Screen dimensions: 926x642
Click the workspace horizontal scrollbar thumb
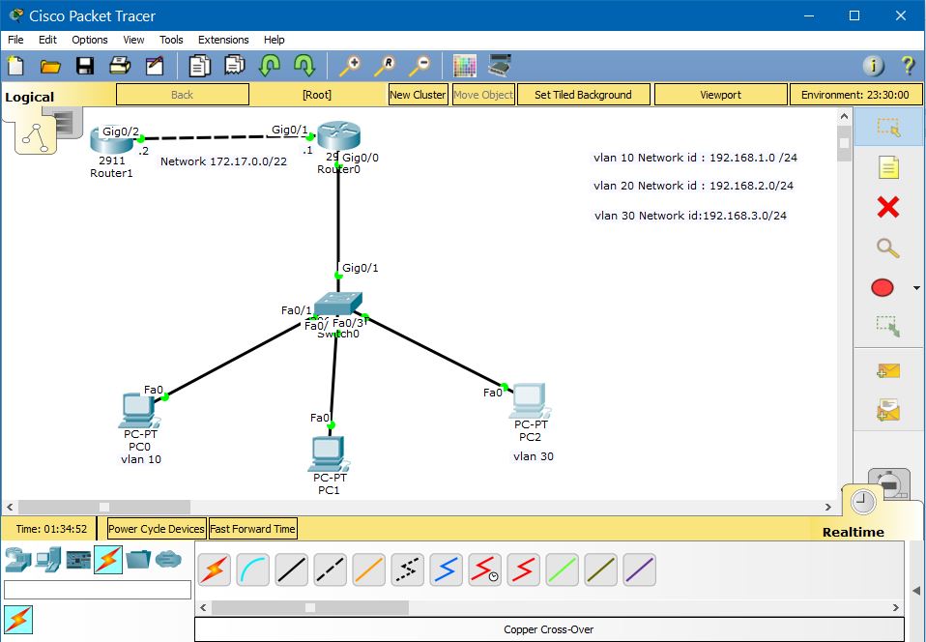104,507
